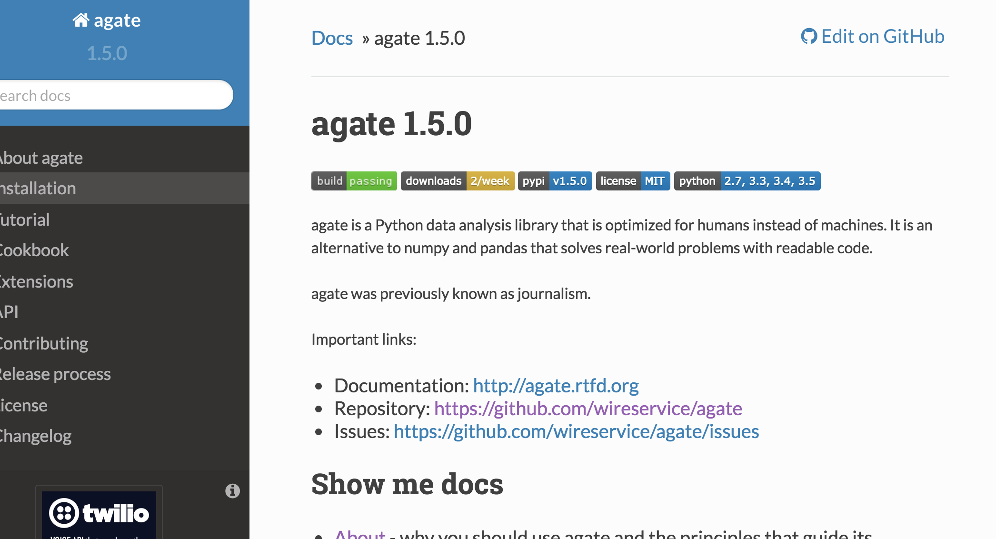
Task: Open Tutorial in sidebar
Action: click(125, 220)
